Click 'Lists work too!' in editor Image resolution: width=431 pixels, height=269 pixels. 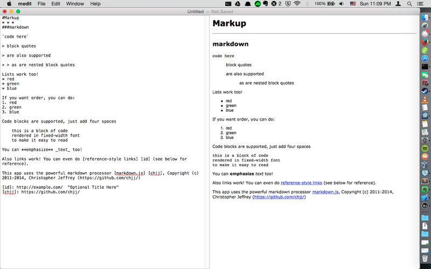coord(20,74)
